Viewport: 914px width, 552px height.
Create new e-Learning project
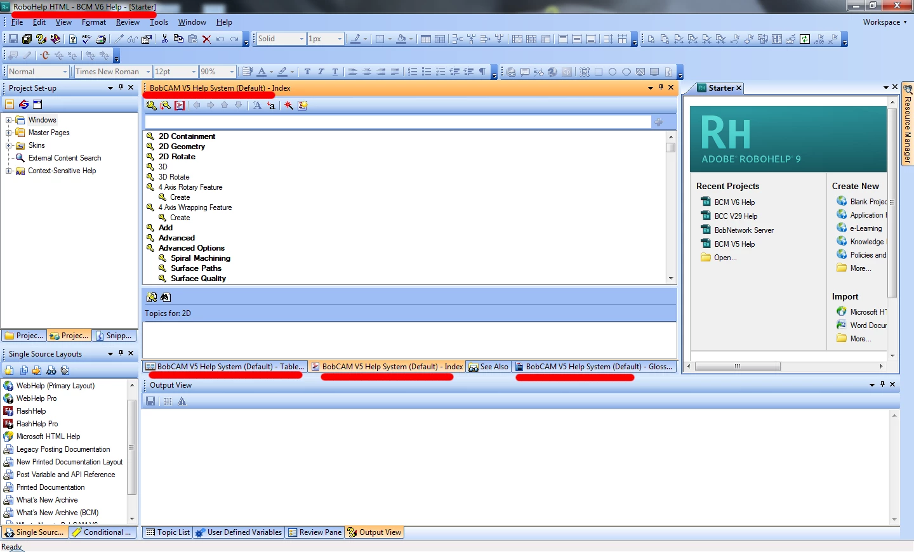(x=866, y=228)
